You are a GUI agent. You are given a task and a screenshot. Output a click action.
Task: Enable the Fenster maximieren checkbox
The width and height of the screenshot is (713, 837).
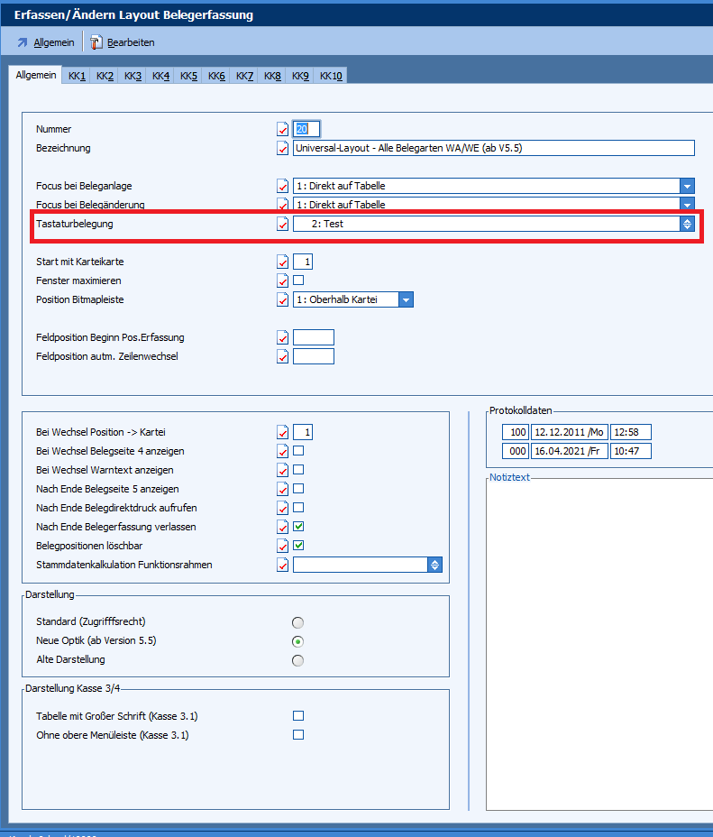(298, 281)
